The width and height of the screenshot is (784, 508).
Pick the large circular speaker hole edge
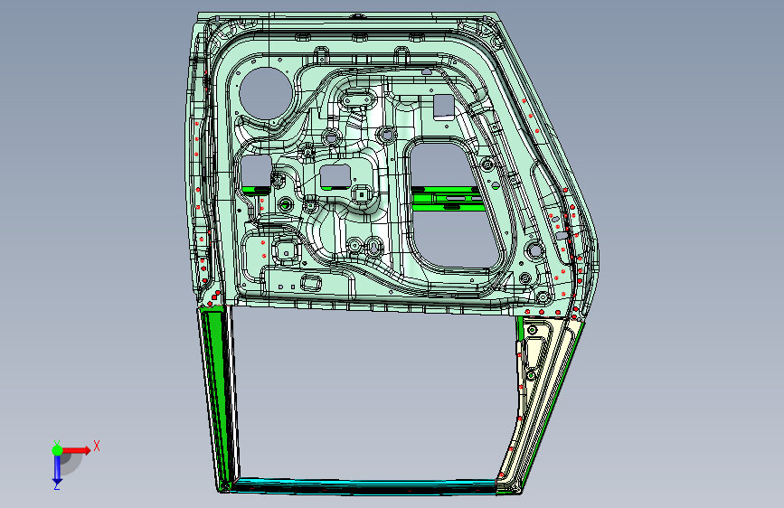(266, 93)
